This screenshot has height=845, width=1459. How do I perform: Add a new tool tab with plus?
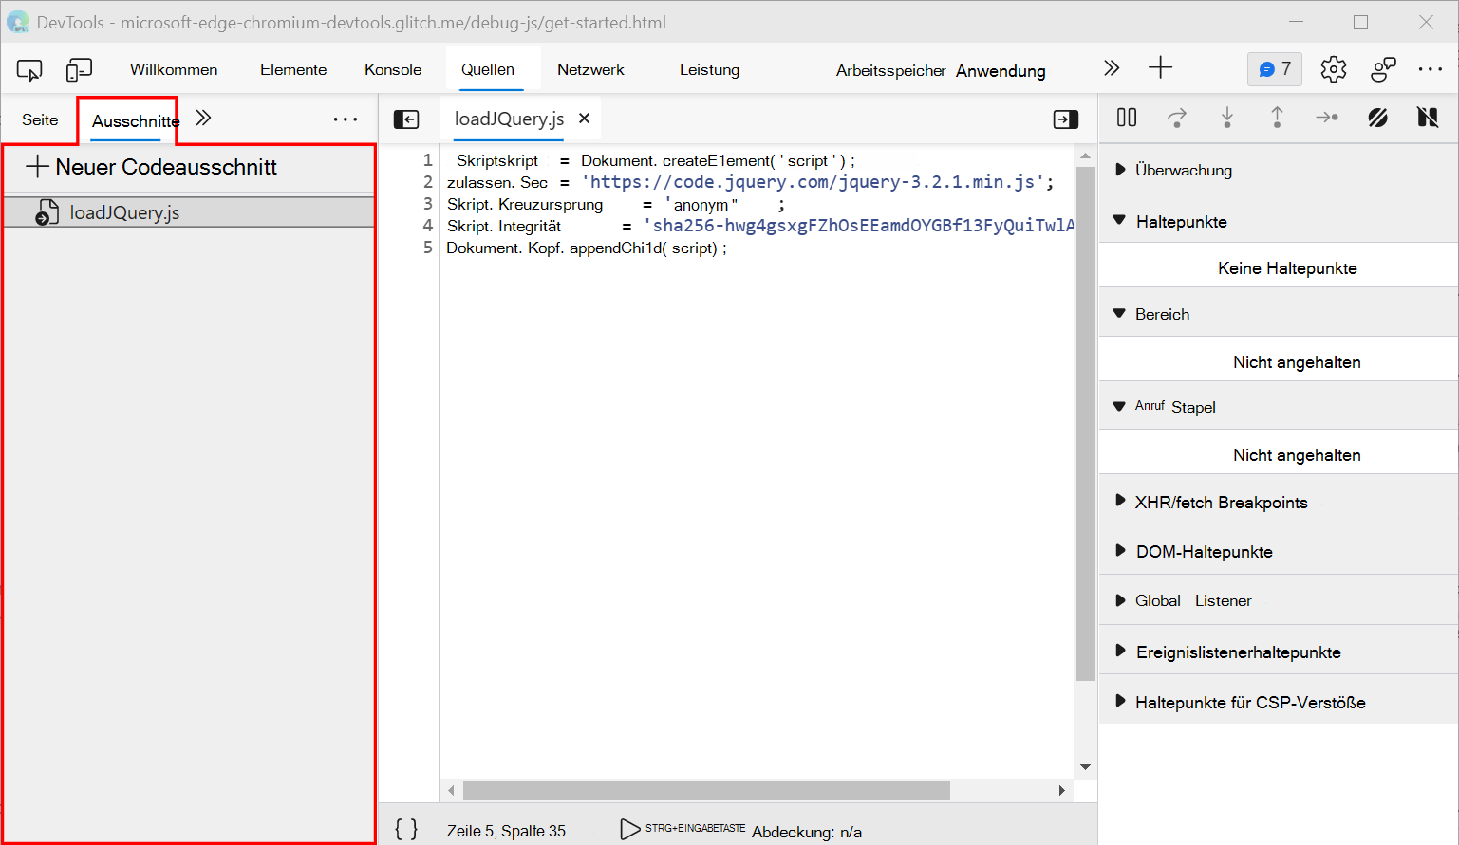click(1160, 68)
